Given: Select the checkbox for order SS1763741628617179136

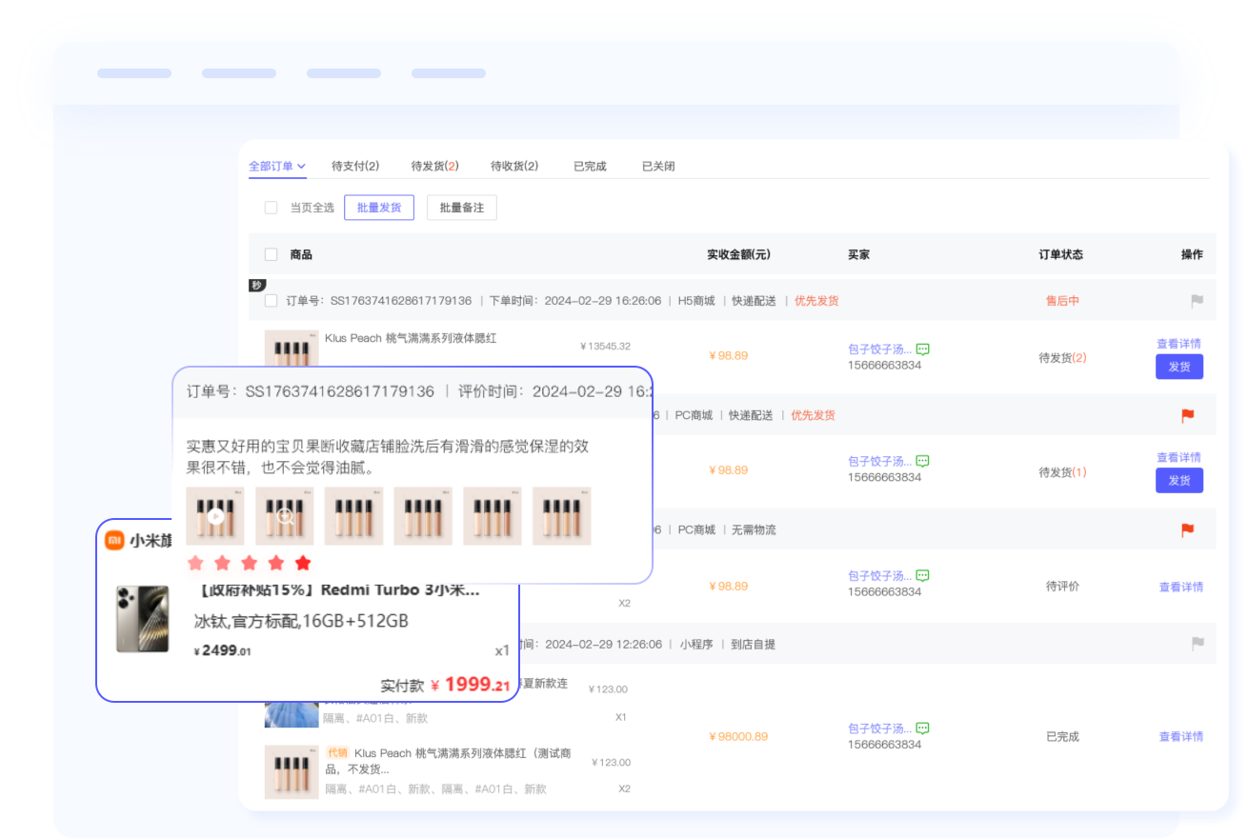Looking at the screenshot, I should [271, 301].
